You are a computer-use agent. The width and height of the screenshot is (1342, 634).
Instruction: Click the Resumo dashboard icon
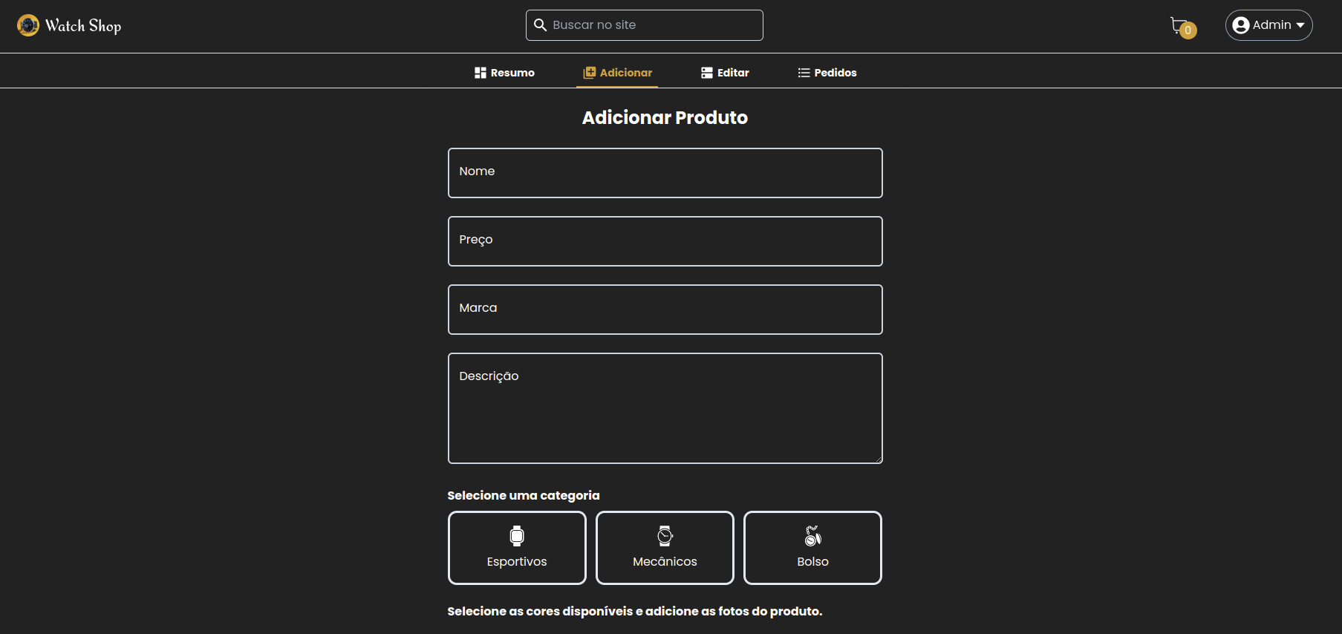click(480, 73)
